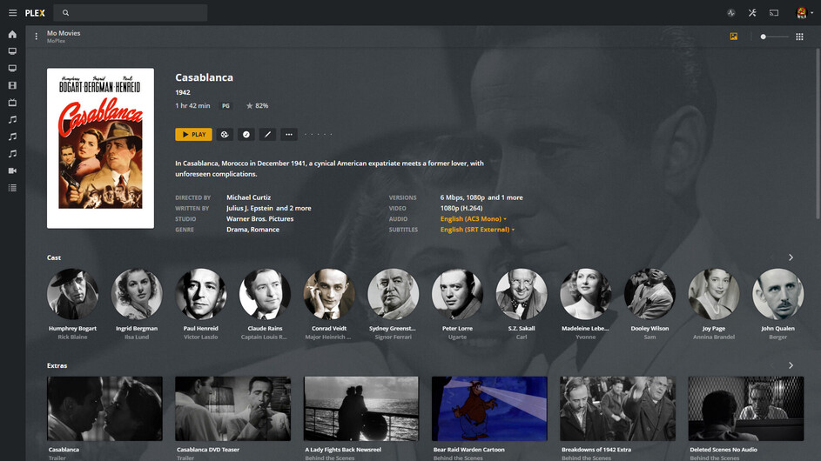Click the Activity pulse icon
Viewport: 821px width, 461px height.
click(x=731, y=13)
